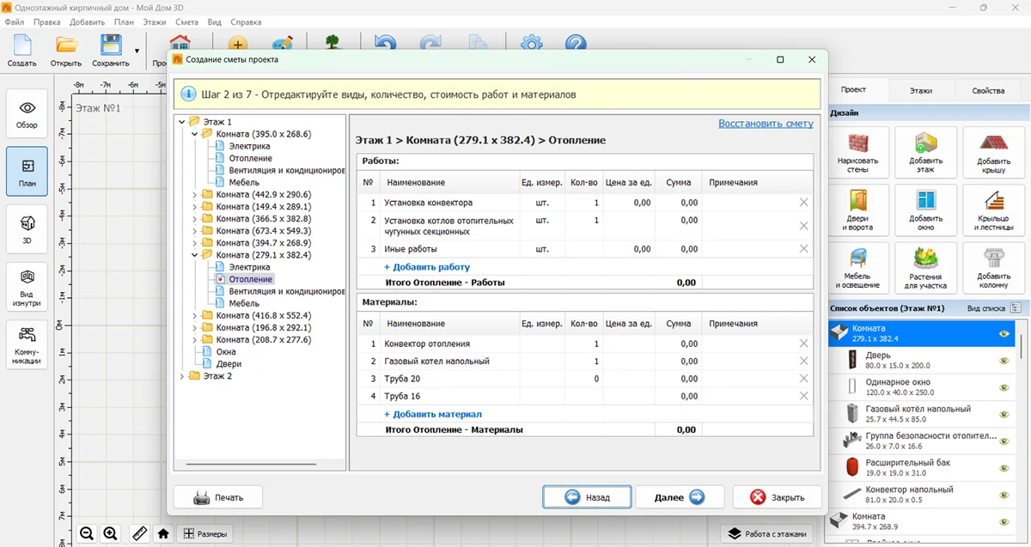Expand the Этаж 2 tree node
Viewport: 1031px width, 547px height.
[181, 376]
